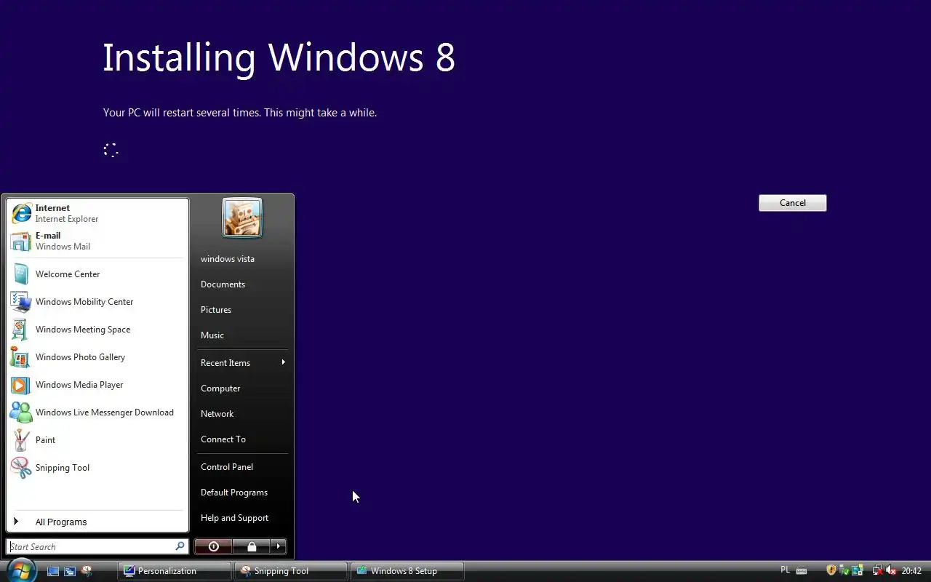Open Network from Start menu
Image resolution: width=931 pixels, height=582 pixels.
pos(242,413)
